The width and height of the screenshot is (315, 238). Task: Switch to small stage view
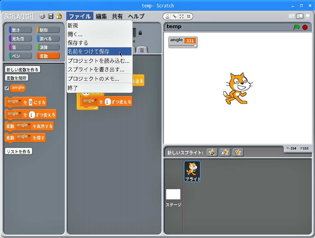(x=292, y=16)
